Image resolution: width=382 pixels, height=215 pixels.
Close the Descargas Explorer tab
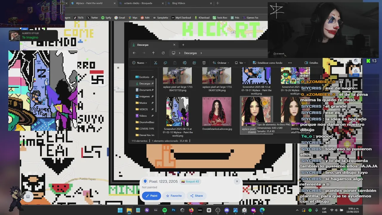point(174,45)
